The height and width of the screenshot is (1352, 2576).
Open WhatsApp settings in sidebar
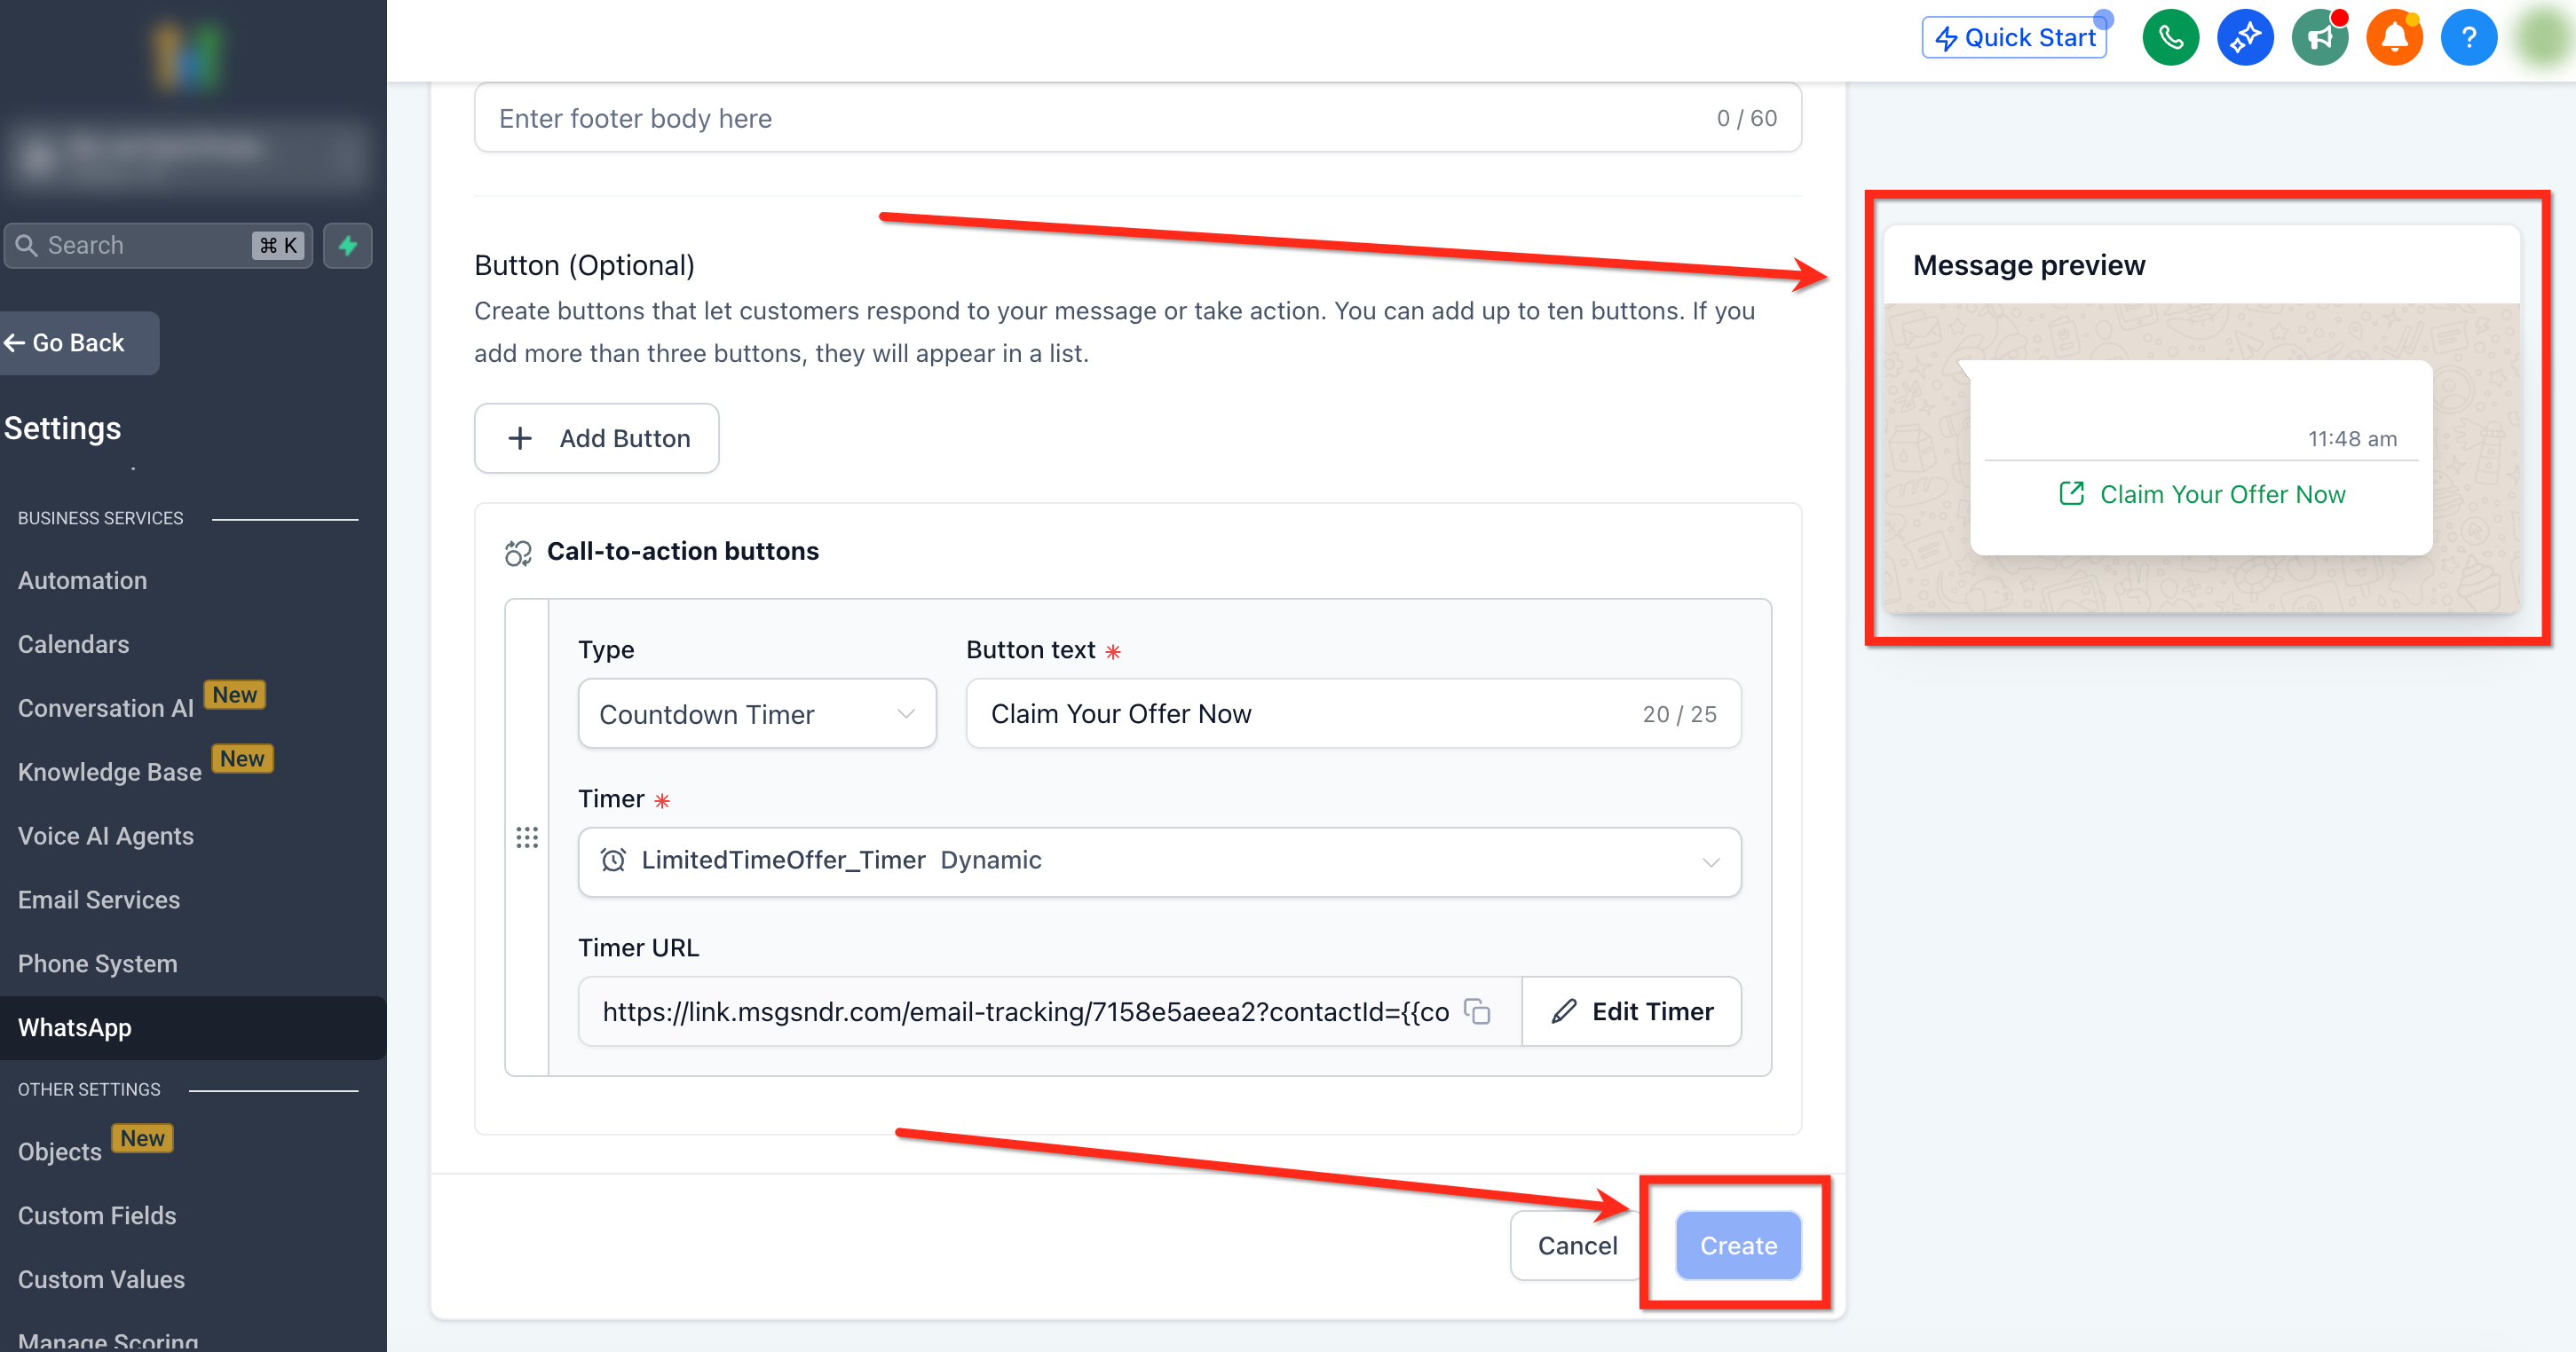(75, 1027)
